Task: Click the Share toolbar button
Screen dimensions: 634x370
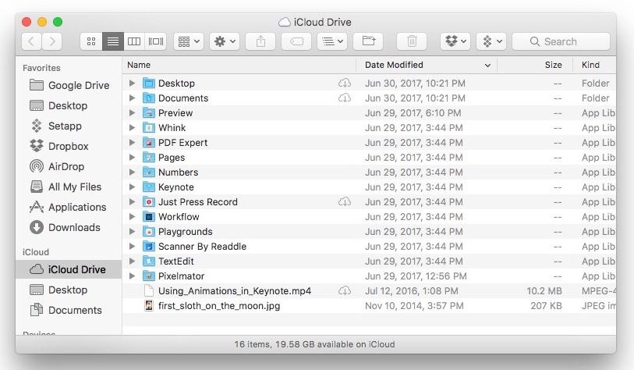Action: tap(260, 41)
